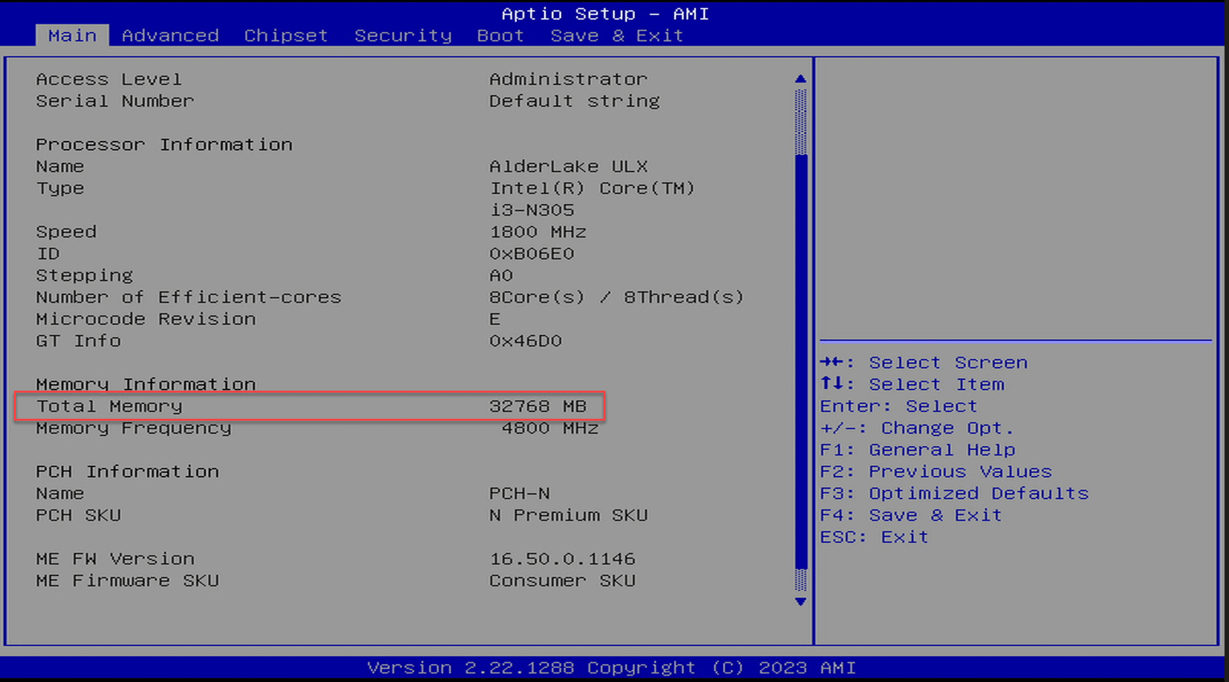Click the F3: Optimized Defaults hint

pyautogui.click(x=954, y=494)
